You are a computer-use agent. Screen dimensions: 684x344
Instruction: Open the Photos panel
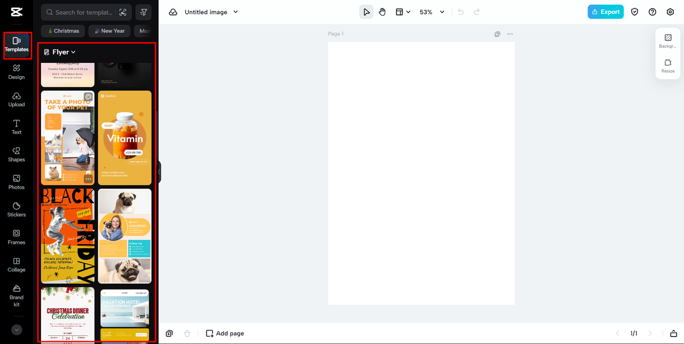click(x=17, y=182)
